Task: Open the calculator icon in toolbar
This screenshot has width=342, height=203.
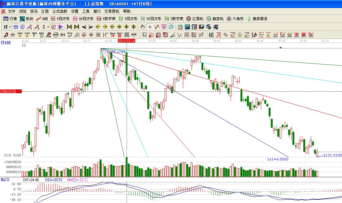Action: tap(187, 27)
